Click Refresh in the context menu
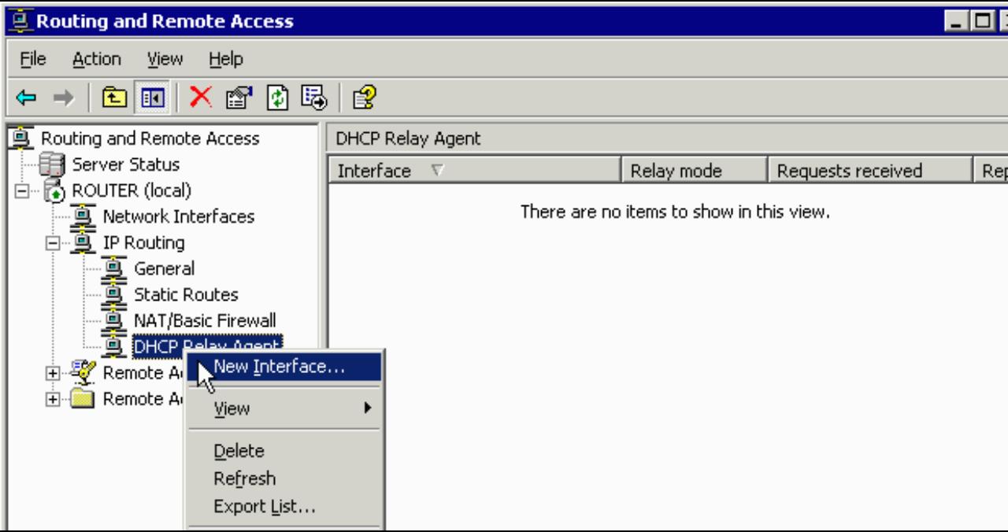The height and width of the screenshot is (532, 1008). [x=244, y=478]
